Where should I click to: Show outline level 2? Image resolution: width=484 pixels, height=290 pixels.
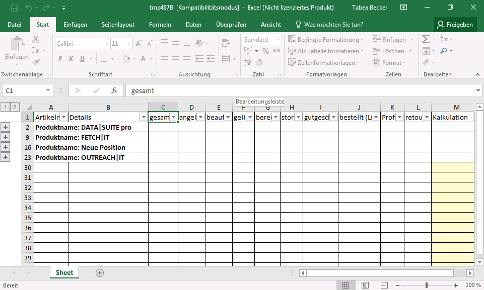pos(15,107)
